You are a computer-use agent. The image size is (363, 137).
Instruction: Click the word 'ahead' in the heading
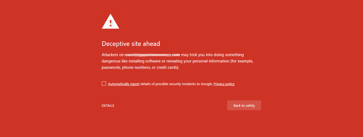[x=152, y=44]
